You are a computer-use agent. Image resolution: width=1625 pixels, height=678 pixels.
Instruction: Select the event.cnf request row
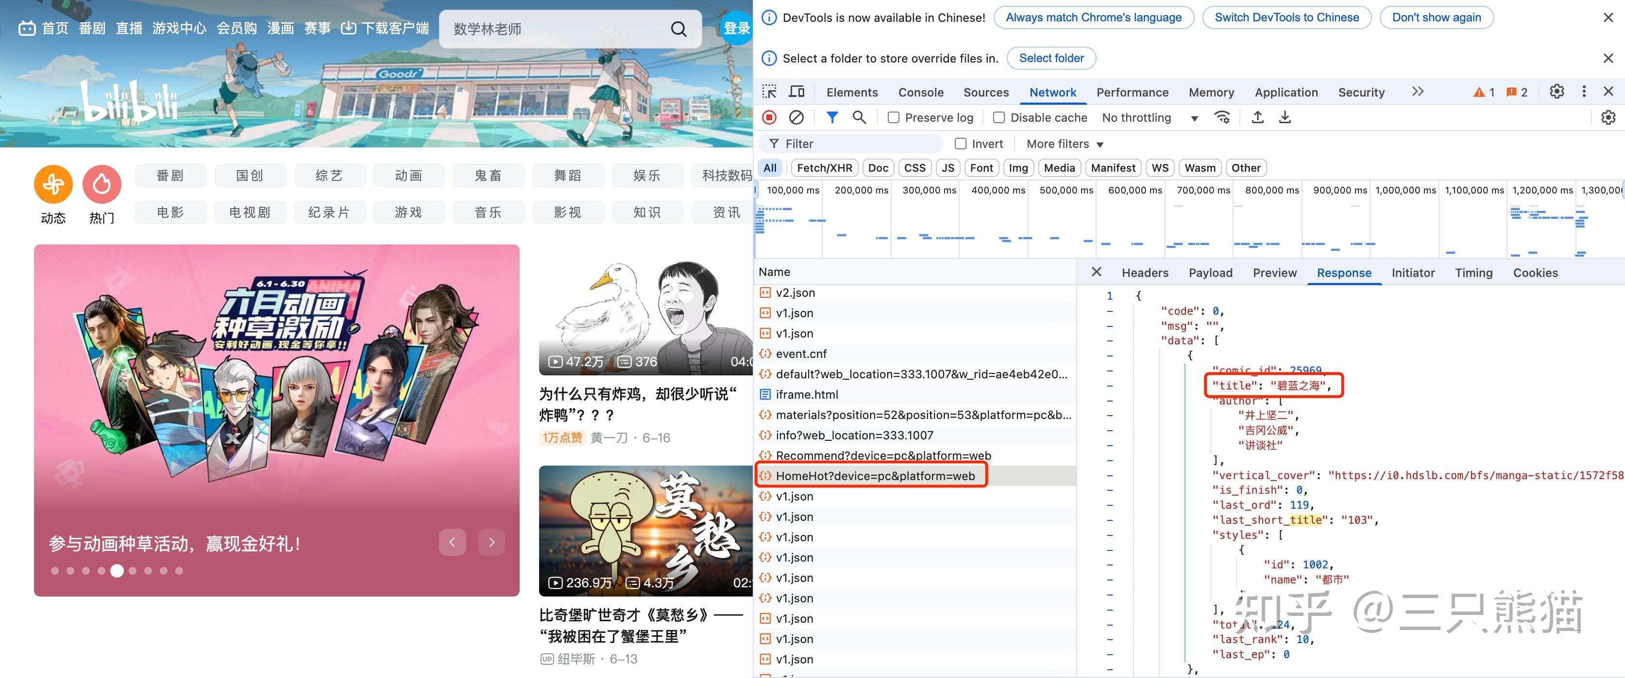tap(915, 354)
